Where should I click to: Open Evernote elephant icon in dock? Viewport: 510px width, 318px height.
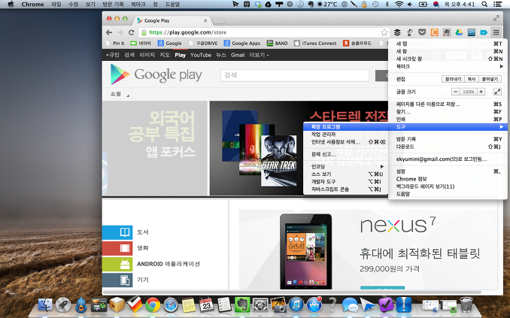(x=242, y=305)
